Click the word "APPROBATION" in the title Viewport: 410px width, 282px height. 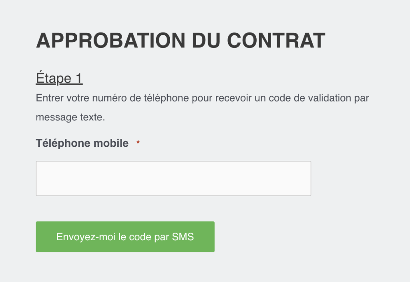click(x=108, y=41)
